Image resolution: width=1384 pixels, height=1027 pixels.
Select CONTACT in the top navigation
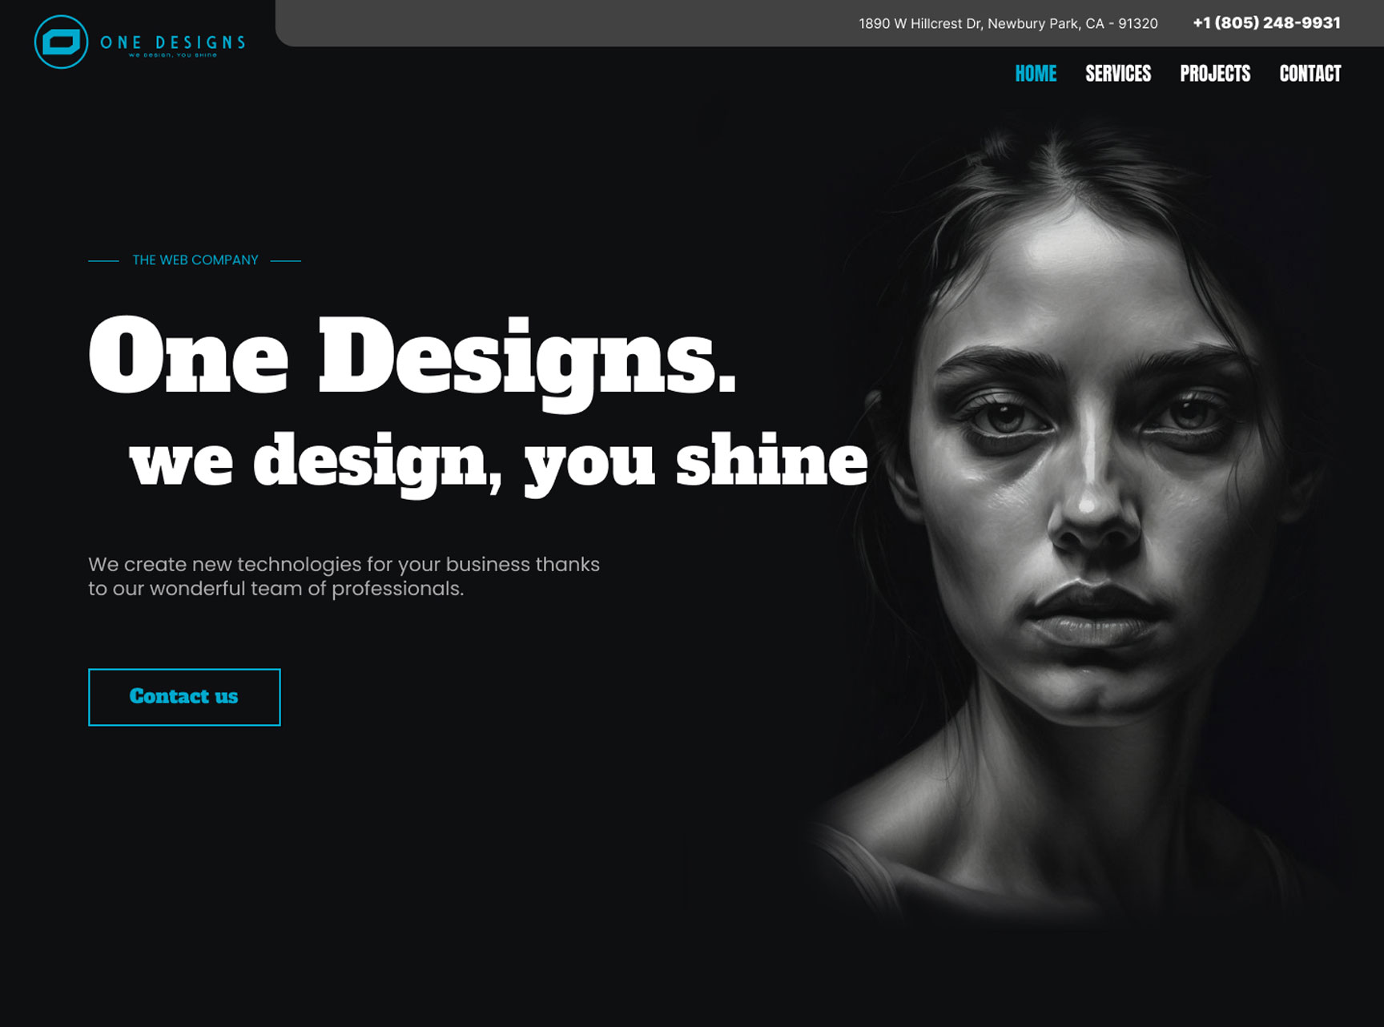click(x=1310, y=74)
